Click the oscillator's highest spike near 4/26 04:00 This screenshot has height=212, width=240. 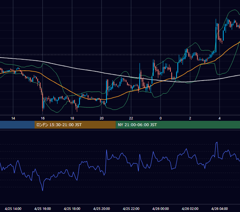click(217, 142)
